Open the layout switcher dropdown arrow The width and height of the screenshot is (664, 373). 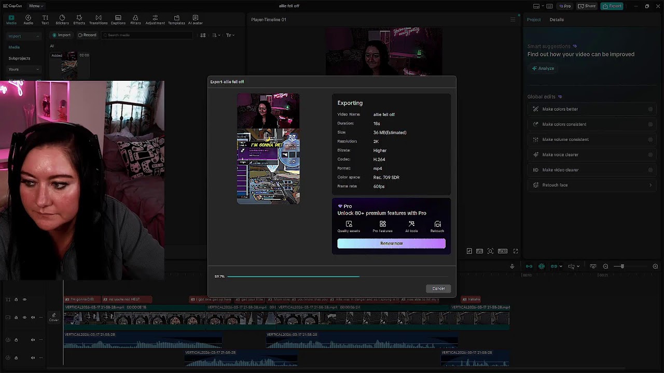point(542,6)
